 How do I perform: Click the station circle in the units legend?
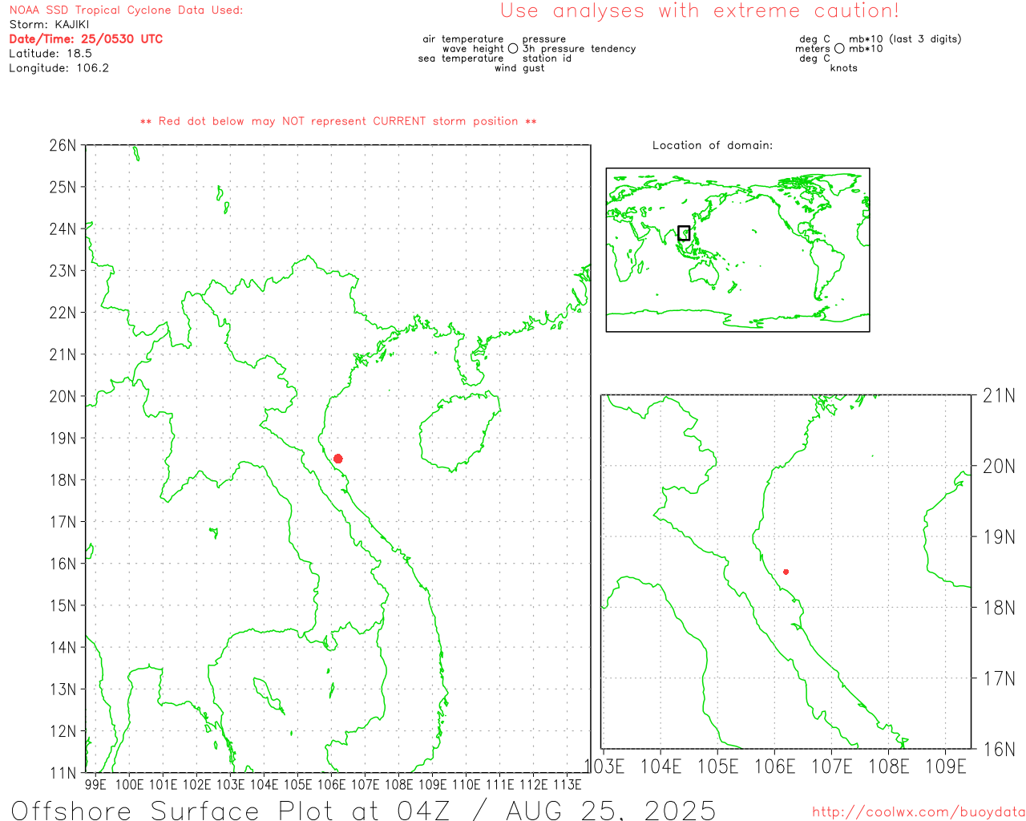839,48
